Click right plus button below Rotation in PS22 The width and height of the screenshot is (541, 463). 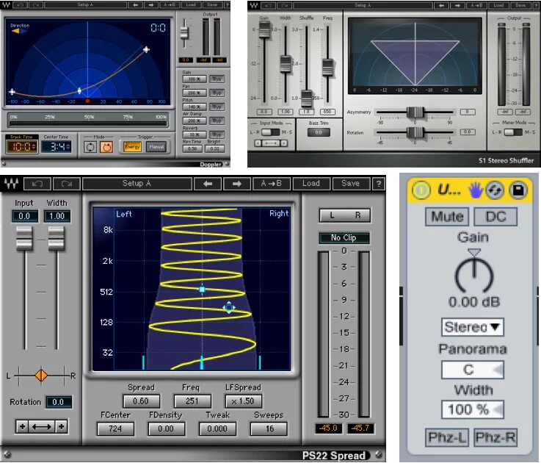coord(61,427)
